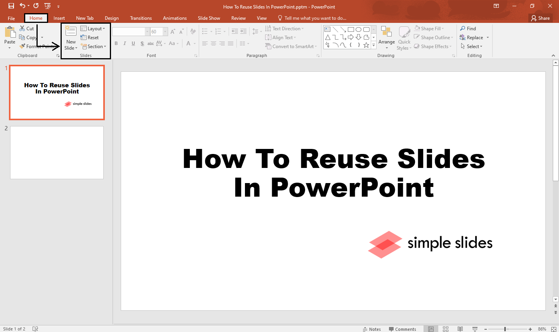This screenshot has width=559, height=332.
Task: Start Slide Show from status bar
Action: 475,329
